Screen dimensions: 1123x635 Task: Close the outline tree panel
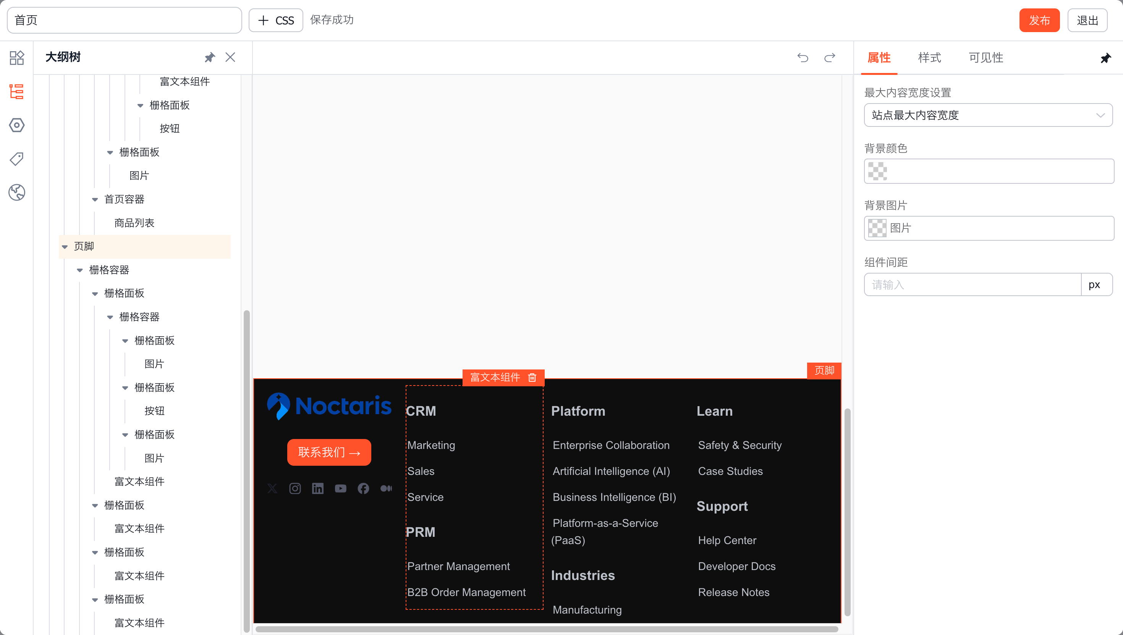(x=230, y=58)
